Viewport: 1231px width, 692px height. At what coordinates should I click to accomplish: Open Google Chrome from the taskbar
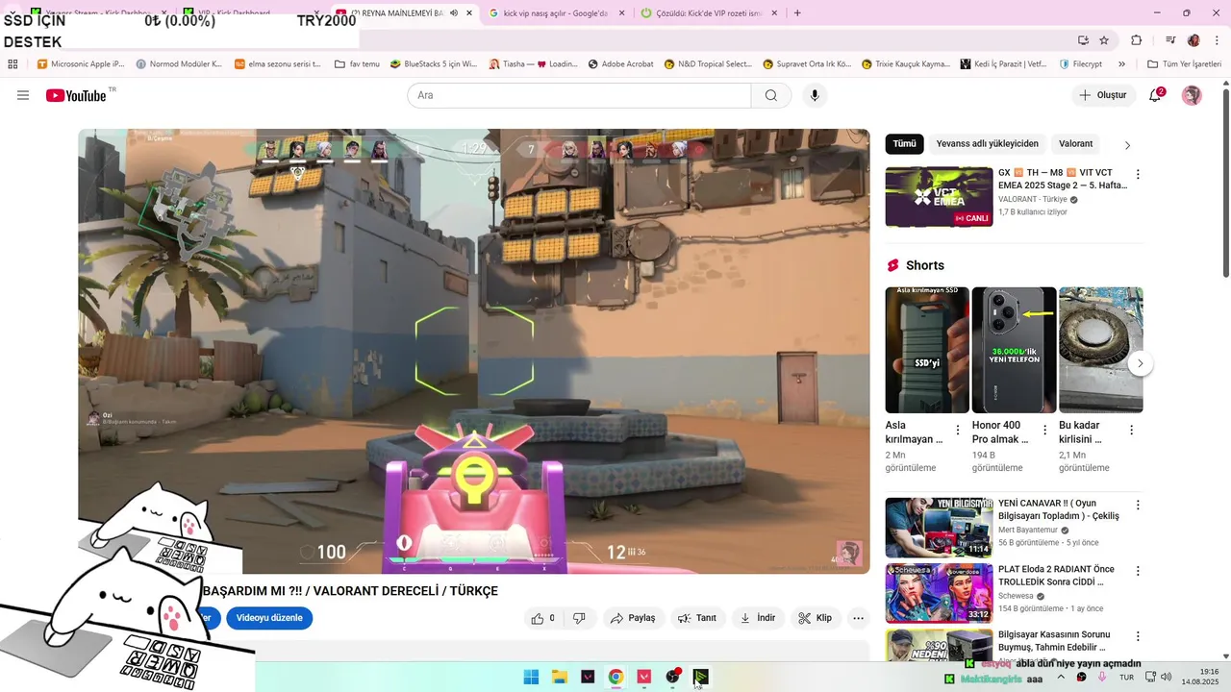[x=615, y=677]
